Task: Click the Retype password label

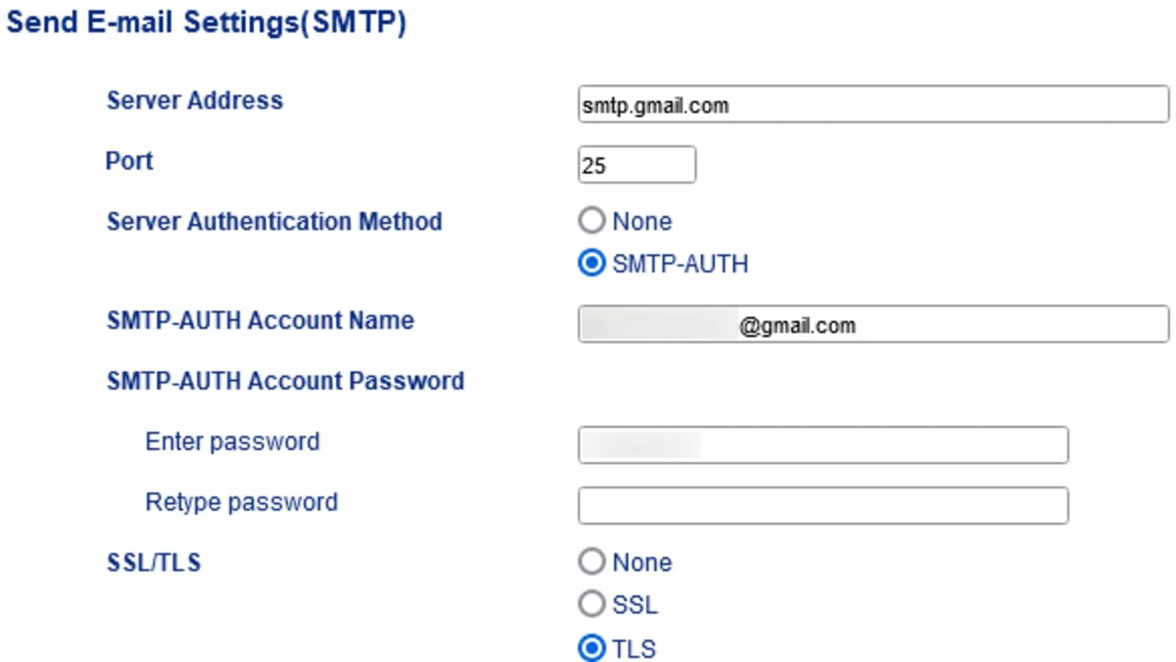Action: pyautogui.click(x=241, y=502)
